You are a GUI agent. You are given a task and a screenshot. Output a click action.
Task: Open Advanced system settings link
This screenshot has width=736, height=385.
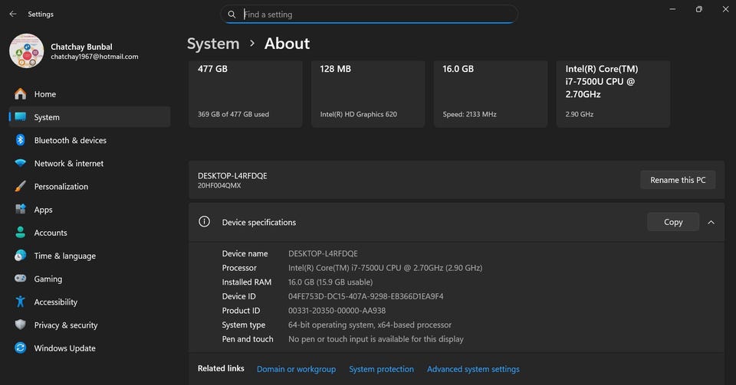[x=473, y=369]
